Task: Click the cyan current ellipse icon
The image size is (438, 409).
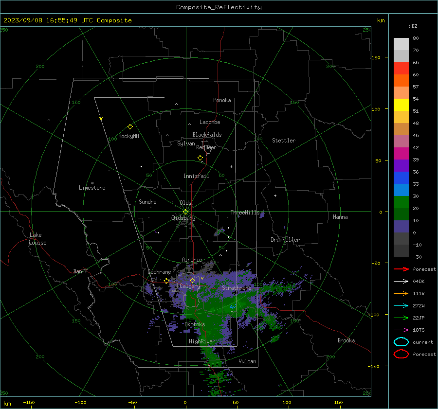Action: pyautogui.click(x=401, y=342)
